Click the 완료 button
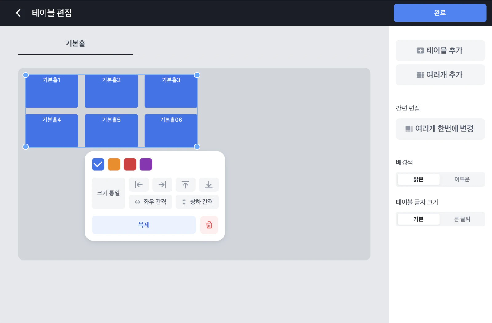Image resolution: width=492 pixels, height=323 pixels. coord(440,13)
